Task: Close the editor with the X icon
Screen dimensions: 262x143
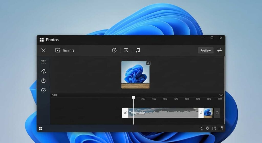Action: click(43, 50)
